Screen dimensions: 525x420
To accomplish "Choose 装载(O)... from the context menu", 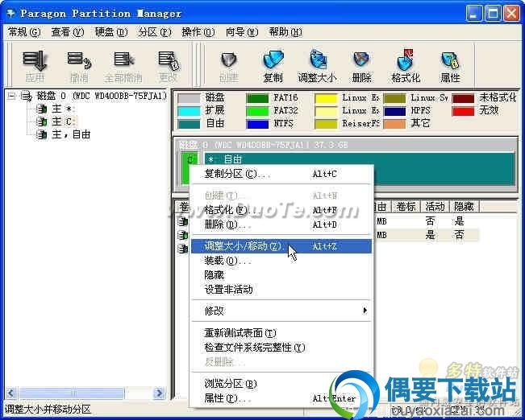I will [x=281, y=261].
